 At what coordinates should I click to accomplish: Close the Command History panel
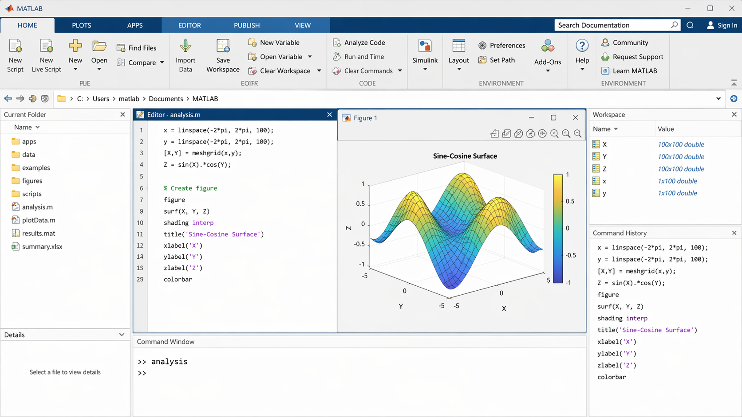(734, 233)
